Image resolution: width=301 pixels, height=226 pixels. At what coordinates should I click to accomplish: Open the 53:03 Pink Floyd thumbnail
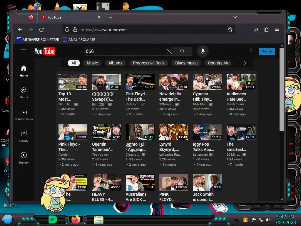pos(73,132)
